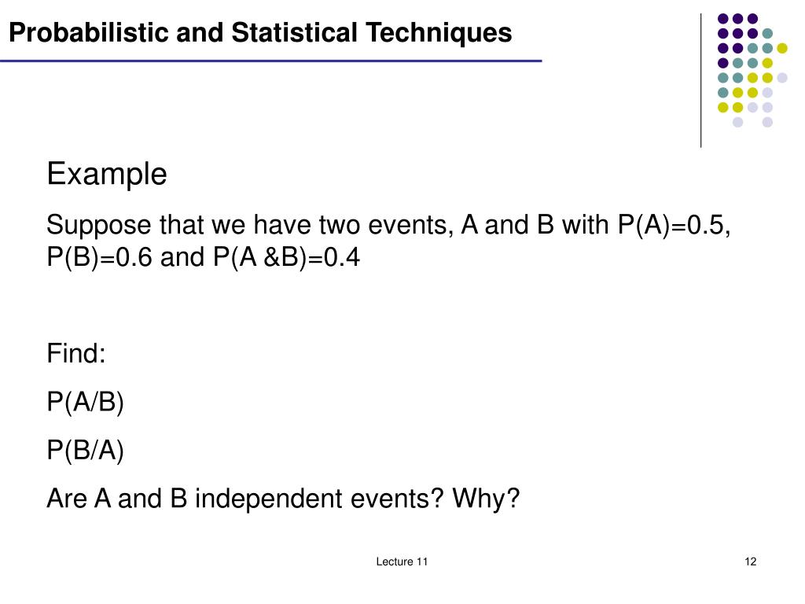Click the blue horizontal line under the title
Image resolution: width=805 pixels, height=604 pixels.
[271, 61]
